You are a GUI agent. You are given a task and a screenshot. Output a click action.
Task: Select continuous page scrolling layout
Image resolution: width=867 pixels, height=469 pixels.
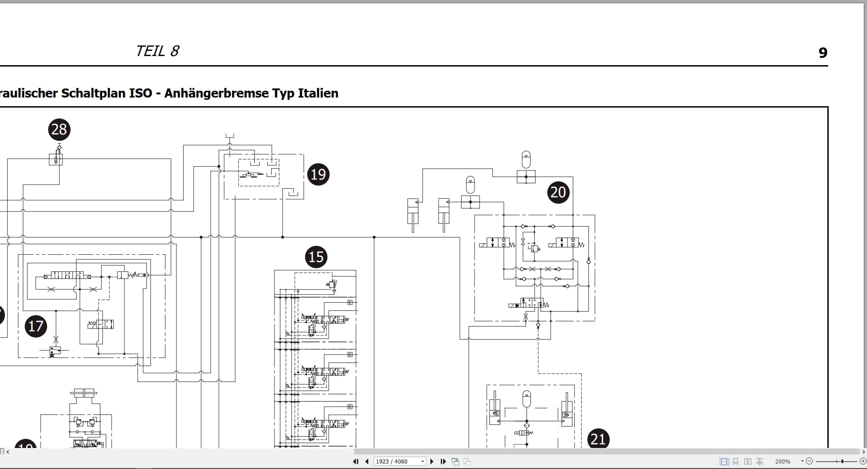point(735,461)
